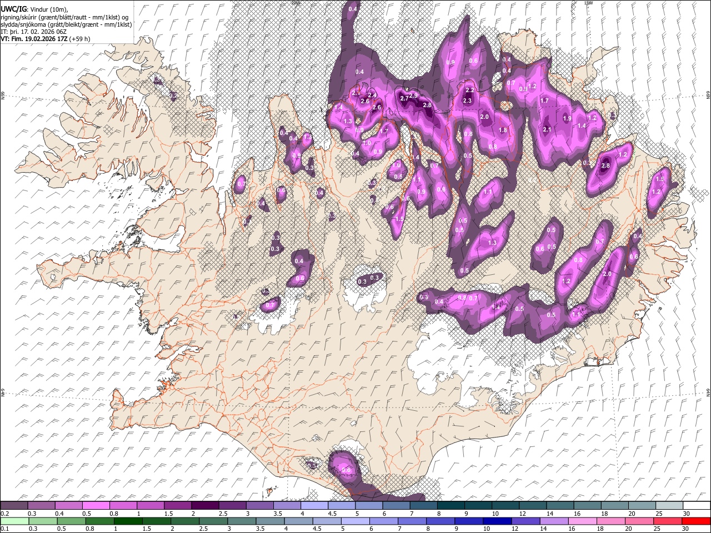Click the 2.9 precipitation value on the map
Viewport: 711px width, 533px height.
pyautogui.click(x=413, y=95)
